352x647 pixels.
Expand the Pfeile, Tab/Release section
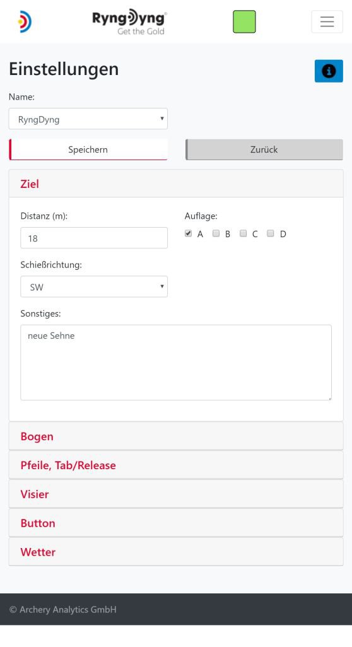pos(176,465)
